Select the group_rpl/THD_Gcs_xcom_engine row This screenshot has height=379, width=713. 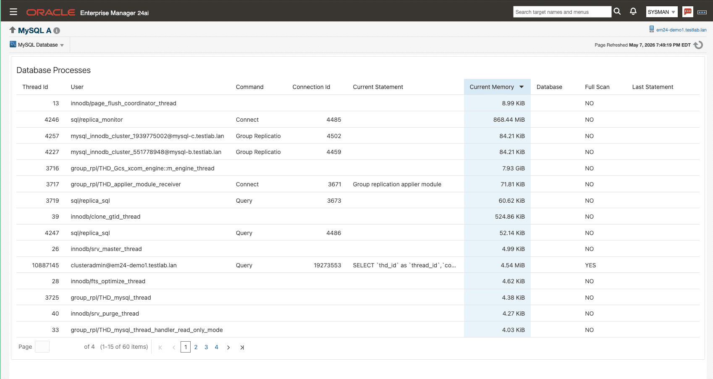pos(358,168)
